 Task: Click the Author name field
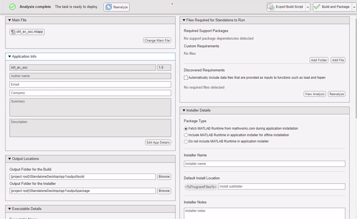point(90,76)
